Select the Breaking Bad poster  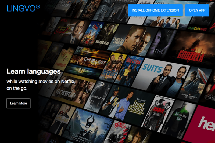(x=183, y=116)
